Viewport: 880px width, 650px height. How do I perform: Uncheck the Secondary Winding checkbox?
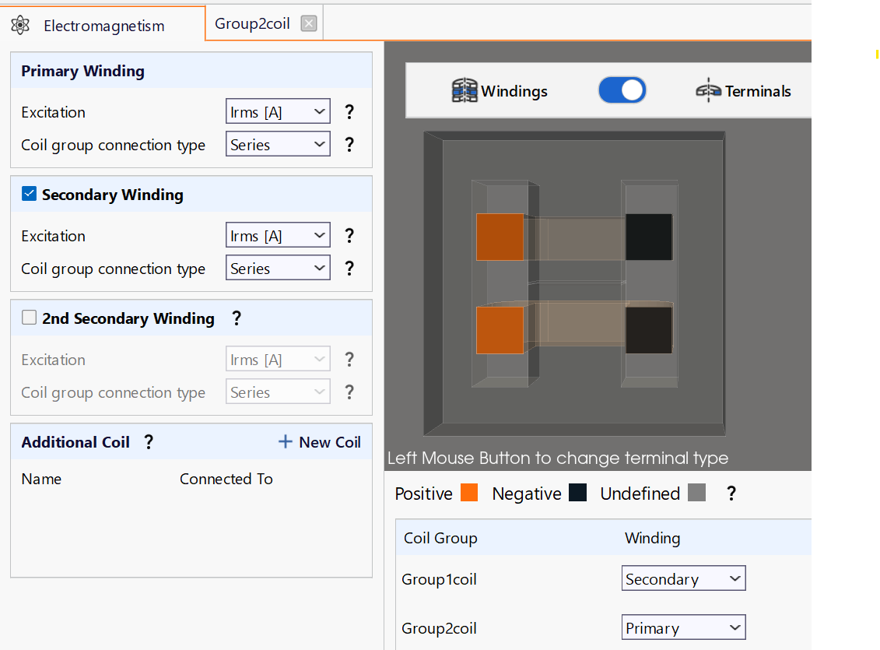(30, 194)
